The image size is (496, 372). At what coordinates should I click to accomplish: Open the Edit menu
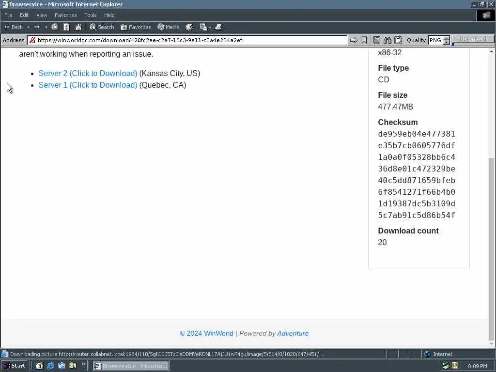[x=24, y=15]
